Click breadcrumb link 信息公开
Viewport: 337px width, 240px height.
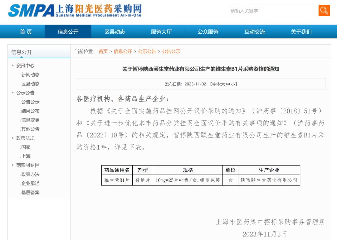coord(123,51)
